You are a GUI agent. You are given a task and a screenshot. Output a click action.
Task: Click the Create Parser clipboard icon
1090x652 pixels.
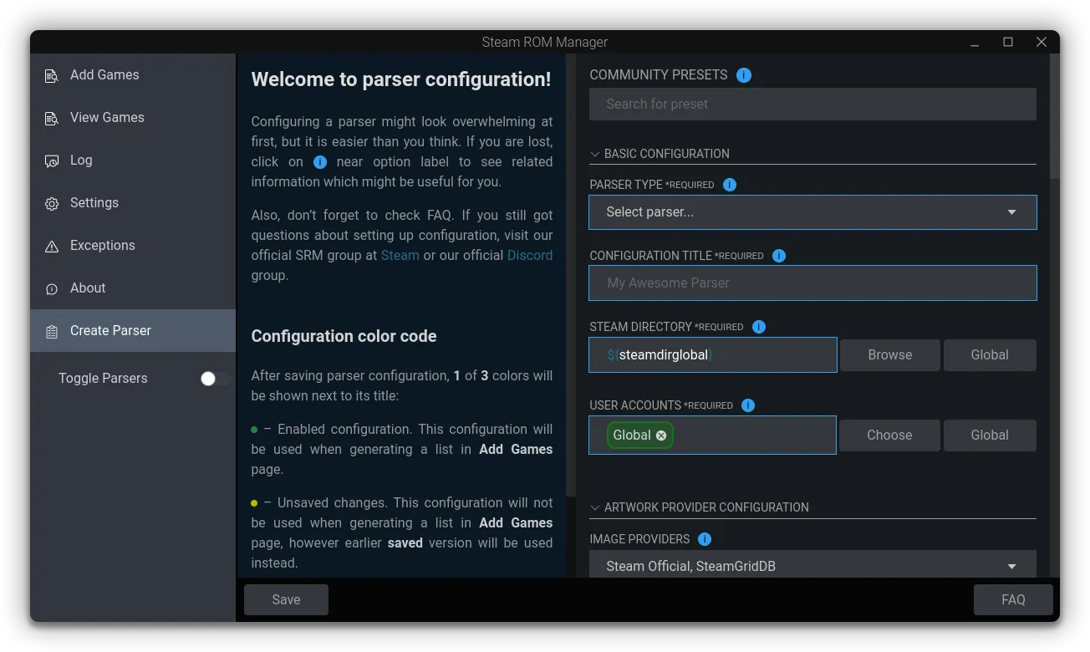click(52, 331)
